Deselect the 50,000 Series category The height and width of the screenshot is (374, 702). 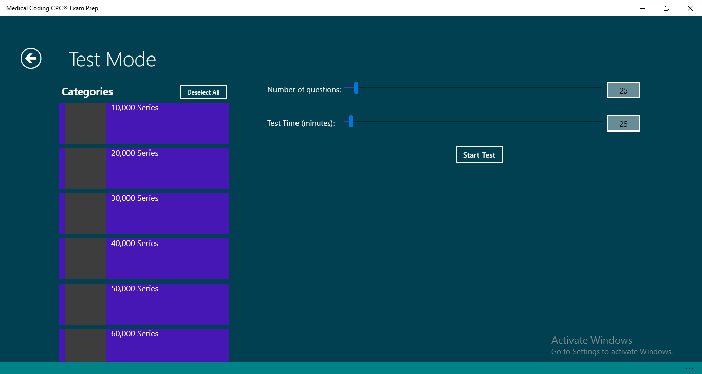167,304
